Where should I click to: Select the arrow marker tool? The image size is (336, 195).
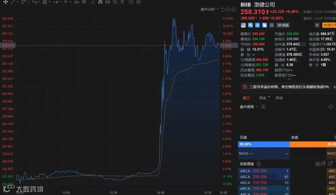point(66,2)
